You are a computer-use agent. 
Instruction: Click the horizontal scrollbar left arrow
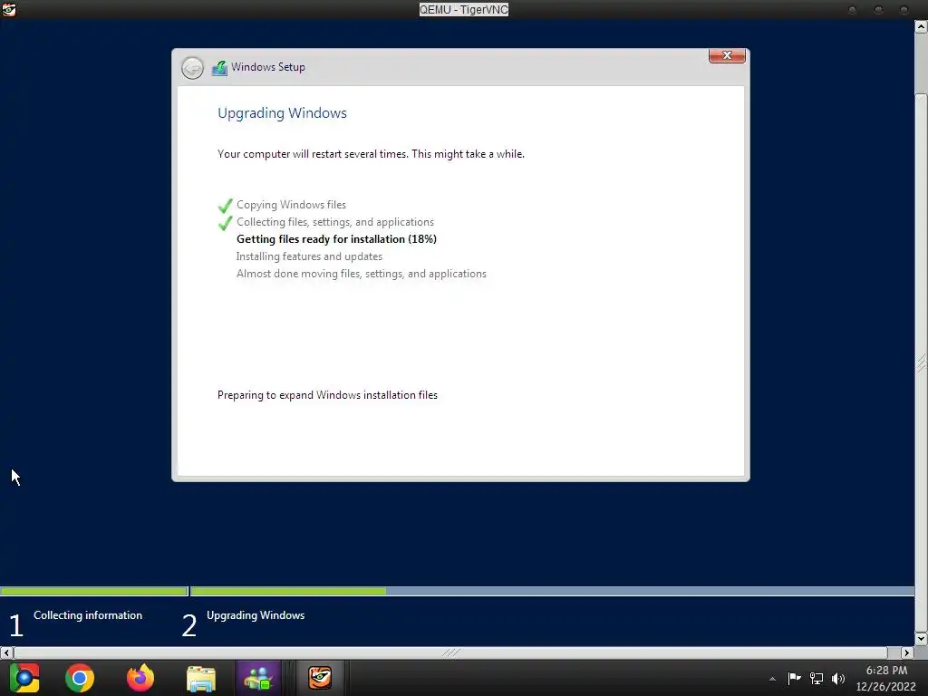click(6, 652)
